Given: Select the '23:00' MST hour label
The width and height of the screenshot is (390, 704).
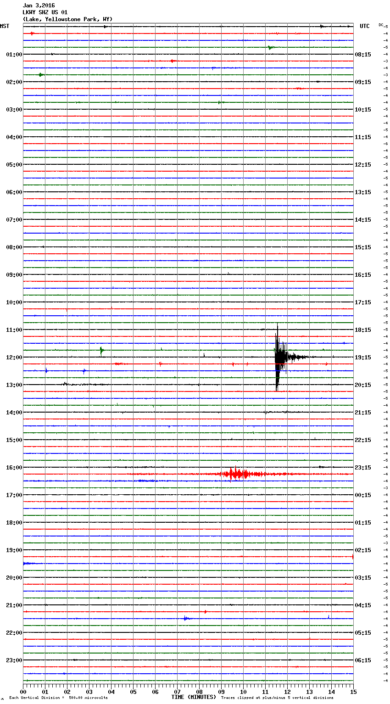Looking at the screenshot, I should (x=14, y=660).
